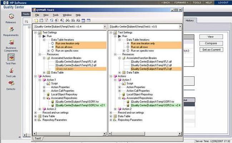Click Repository Parameters icon in v3.5 pane
This screenshot has width=232, height=143.
tap(115, 120)
